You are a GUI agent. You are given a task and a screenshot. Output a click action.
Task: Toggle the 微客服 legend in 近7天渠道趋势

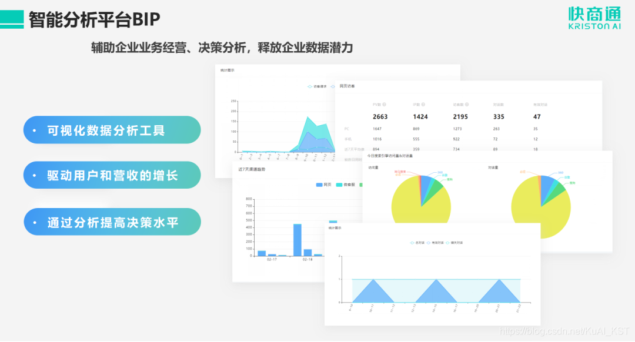(346, 185)
